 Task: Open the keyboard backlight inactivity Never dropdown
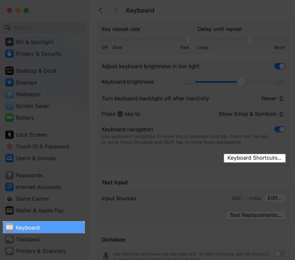click(273, 99)
